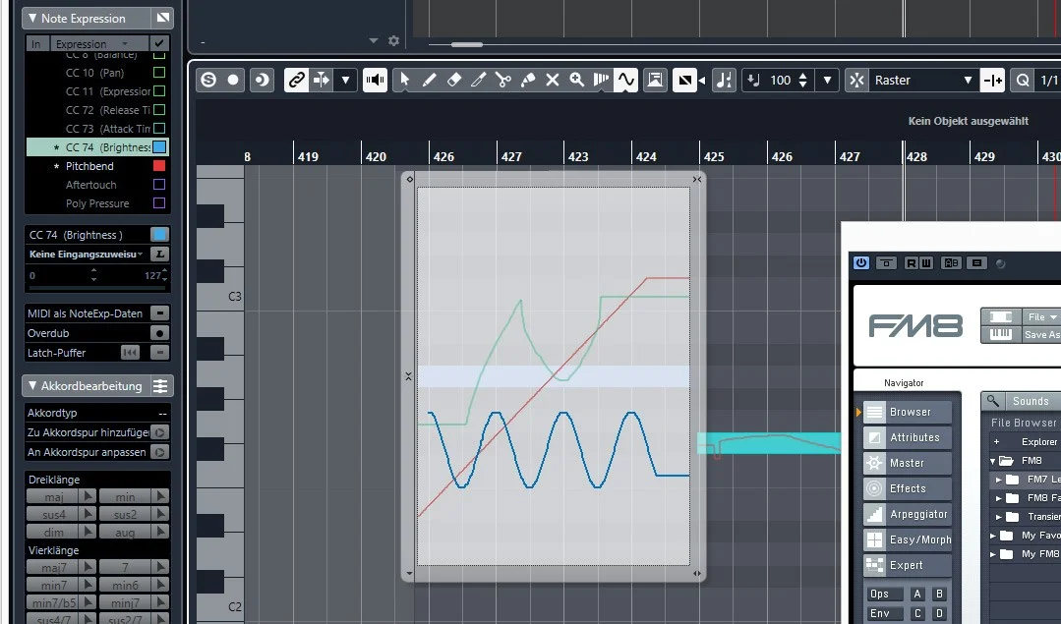1061x624 pixels.
Task: Open FM8 Effects navigator tab
Action: coord(908,488)
